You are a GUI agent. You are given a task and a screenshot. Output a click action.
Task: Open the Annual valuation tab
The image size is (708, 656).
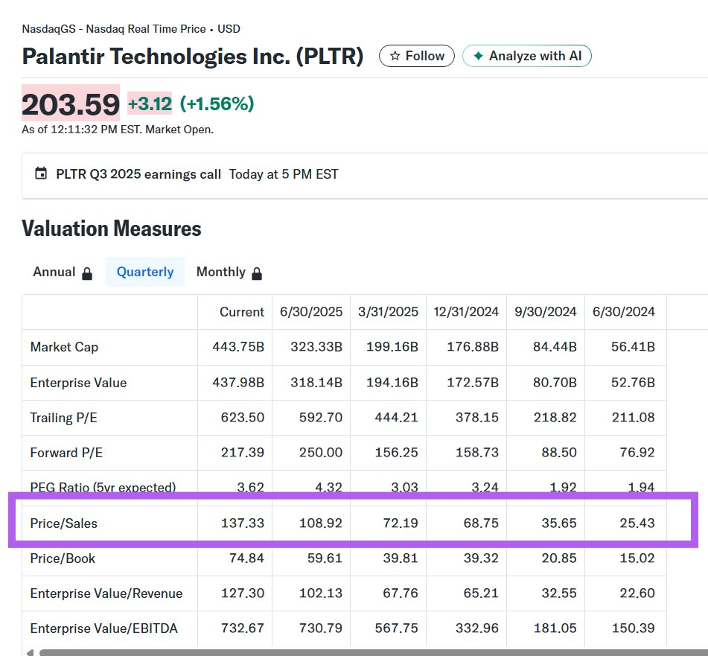tap(54, 272)
